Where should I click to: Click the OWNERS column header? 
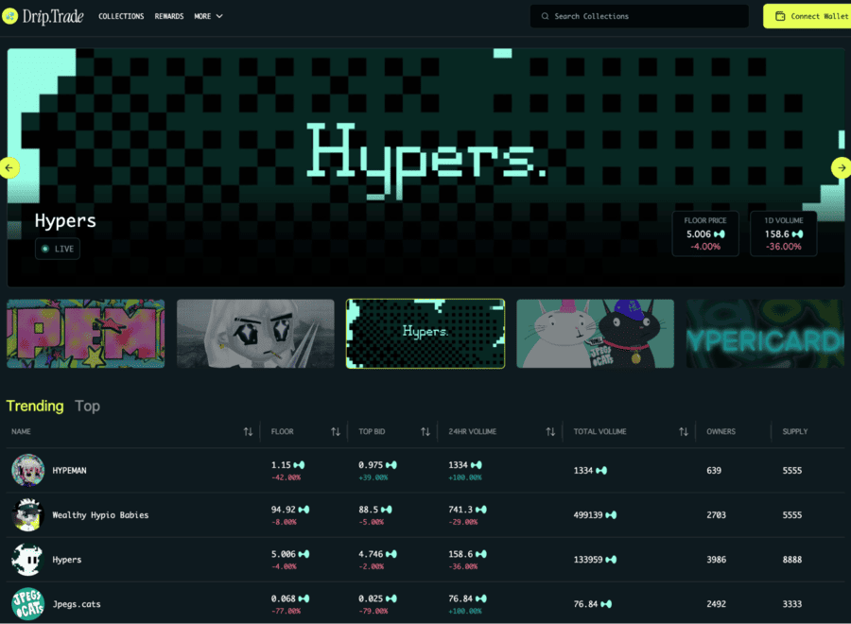(x=721, y=431)
